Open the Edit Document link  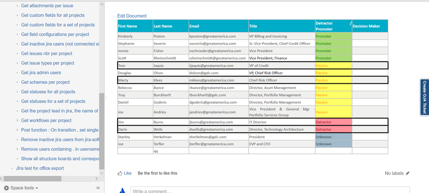coord(132,16)
